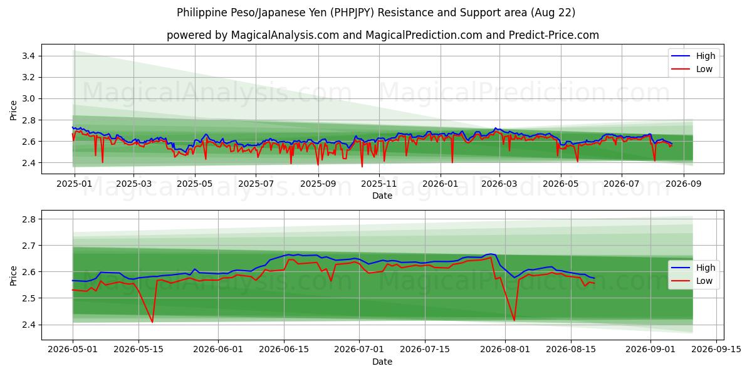Click 'Low' label in the bottom chart legend
Image resolution: width=752 pixels, height=376 pixels.
point(704,281)
